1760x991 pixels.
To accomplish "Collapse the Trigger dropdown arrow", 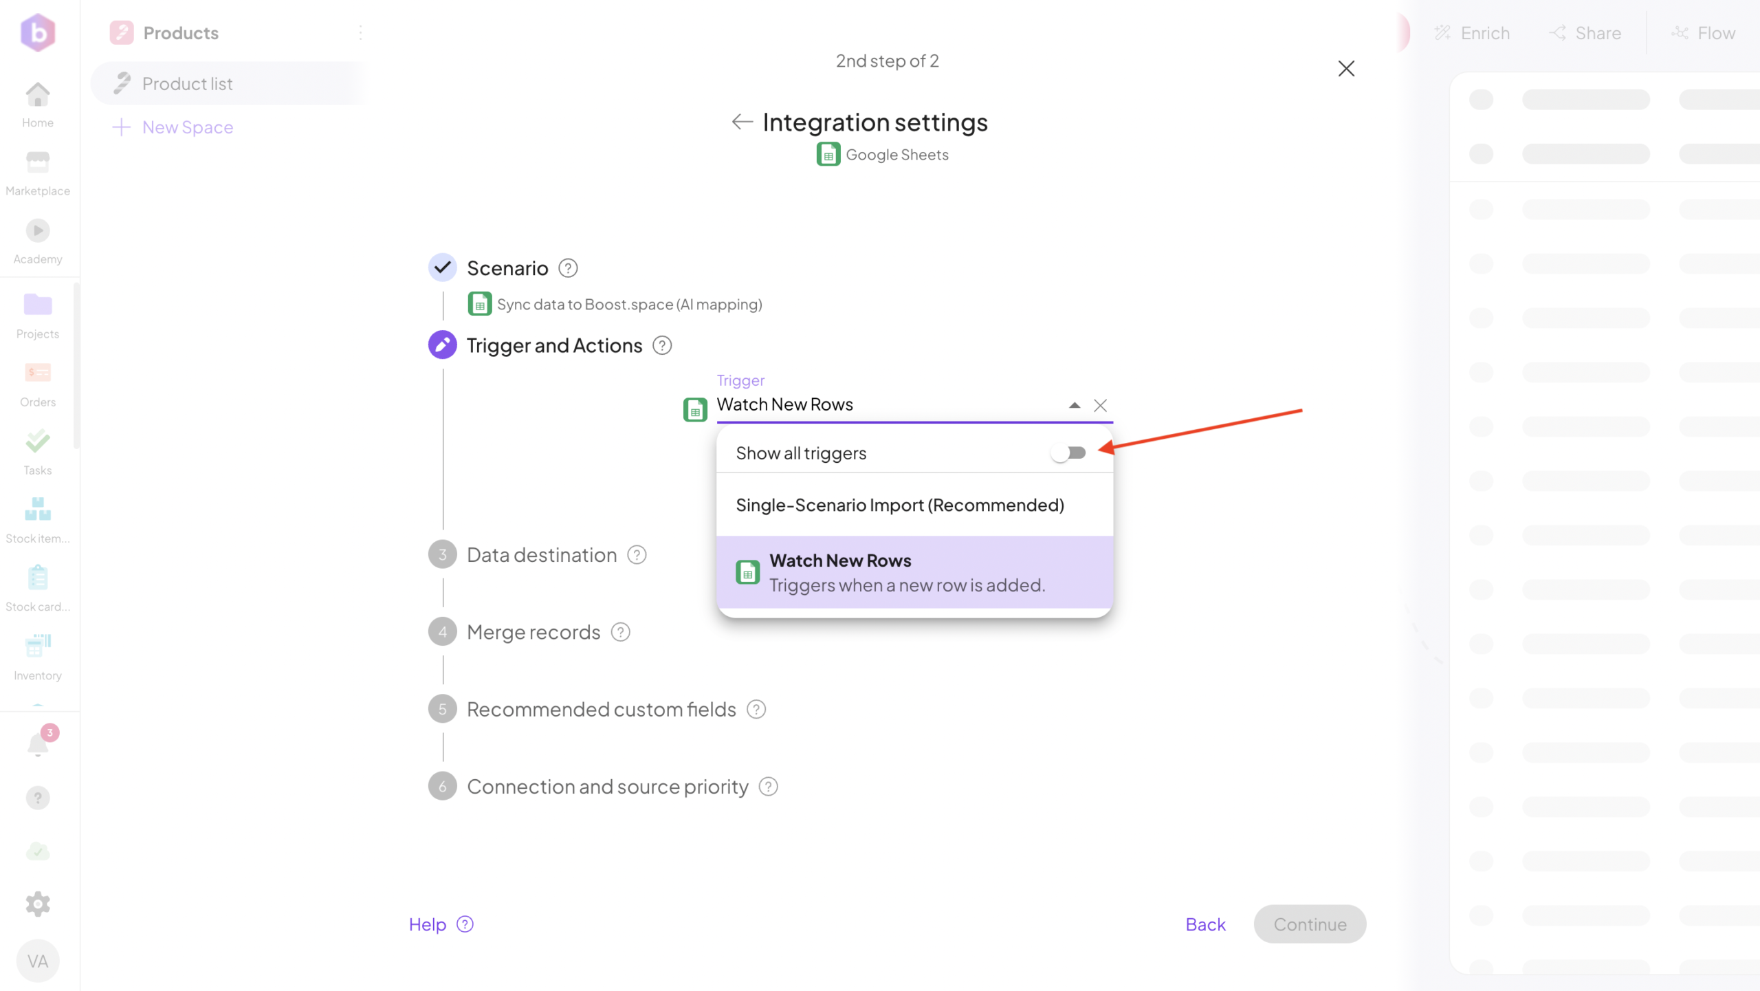I will (1075, 406).
